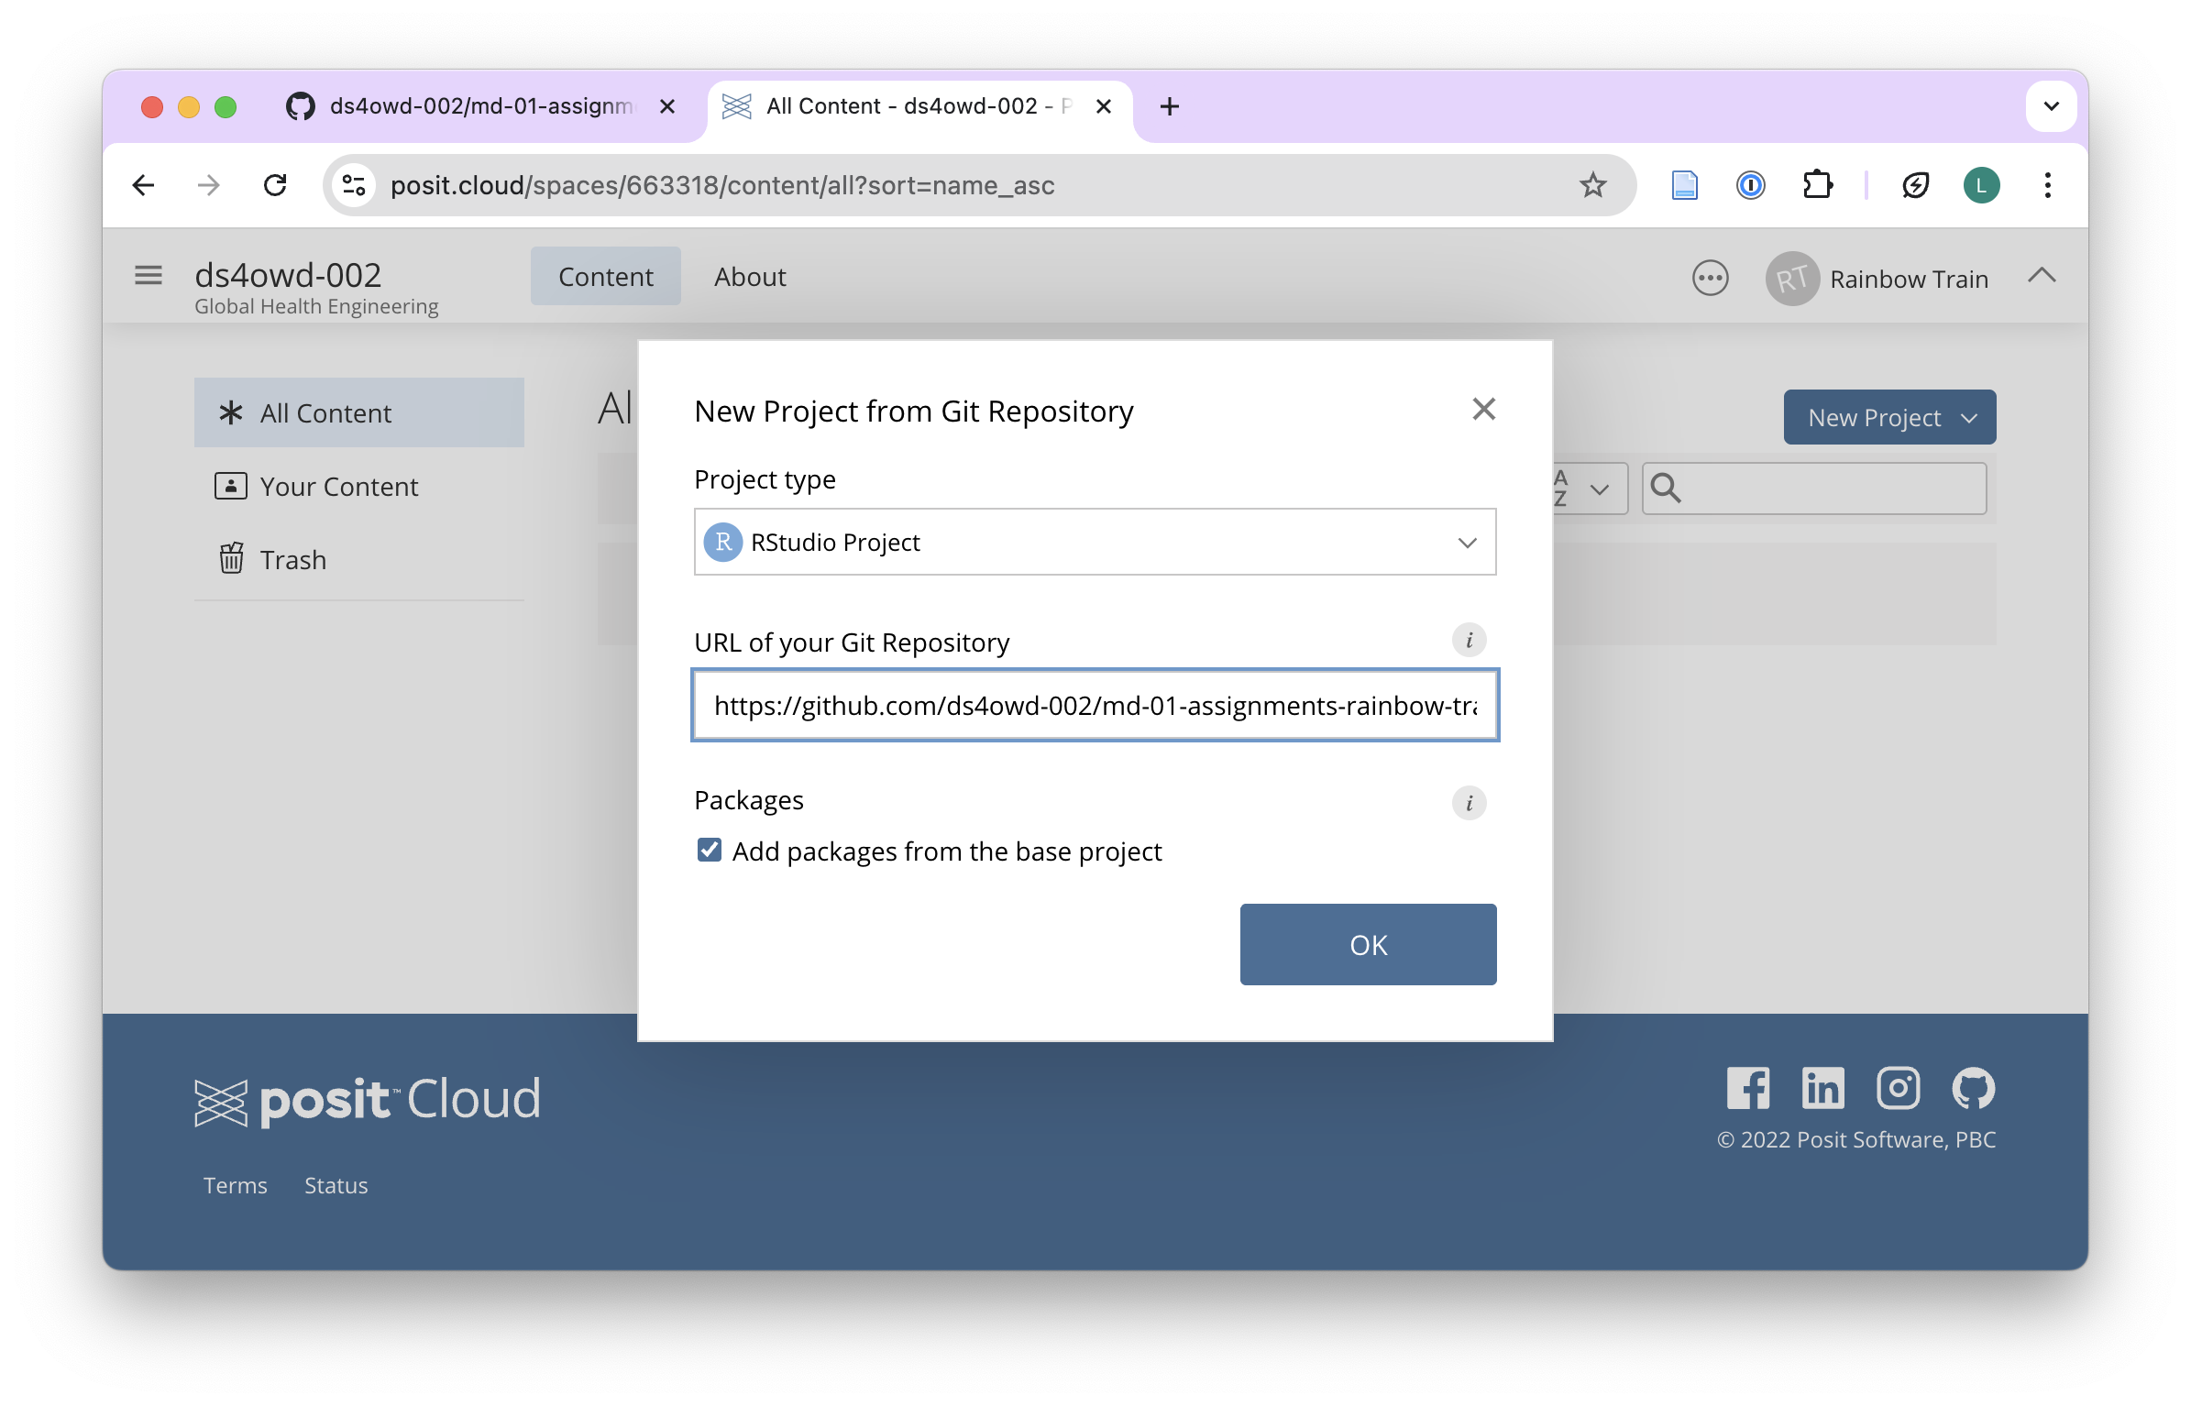Collapse the Rainbow Train account chevron
The height and width of the screenshot is (1406, 2191).
2042,275
